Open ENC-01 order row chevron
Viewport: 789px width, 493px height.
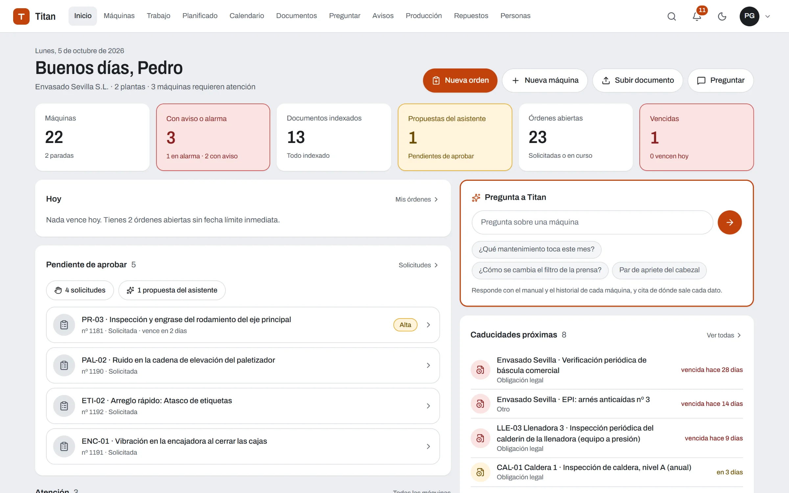pos(428,446)
